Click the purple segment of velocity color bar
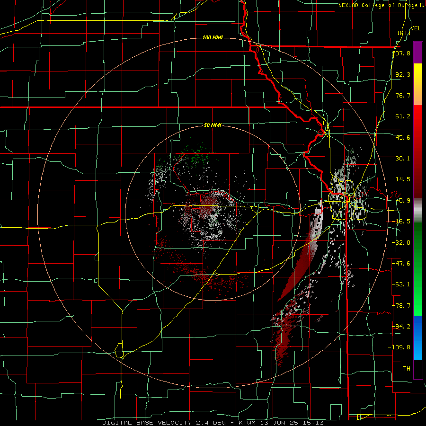 pos(418,53)
